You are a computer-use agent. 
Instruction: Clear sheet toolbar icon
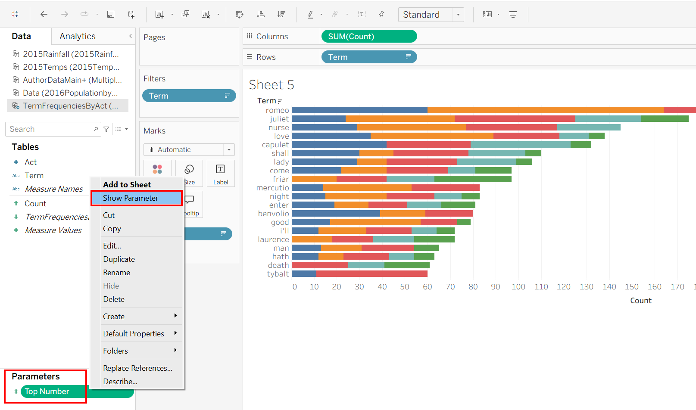point(206,14)
